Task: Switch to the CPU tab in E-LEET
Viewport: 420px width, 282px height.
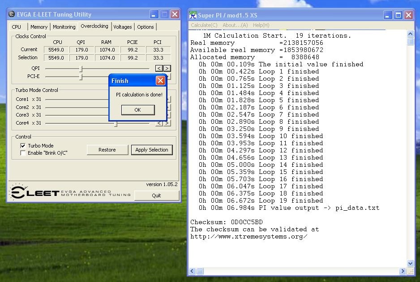Action: (16, 27)
